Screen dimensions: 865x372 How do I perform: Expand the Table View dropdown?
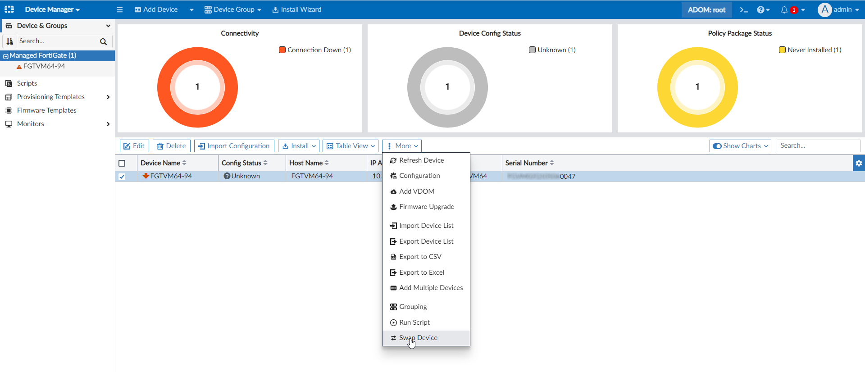click(350, 146)
